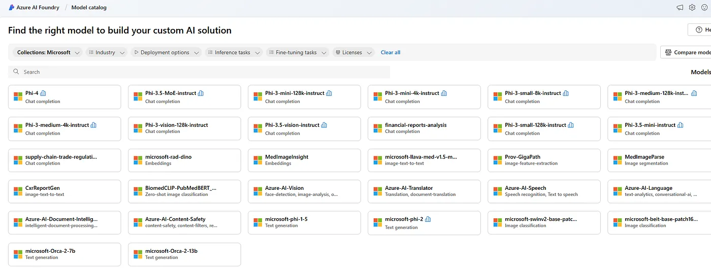Expand the Collections: Microsoft filter
This screenshot has height=269, width=711.
48,52
